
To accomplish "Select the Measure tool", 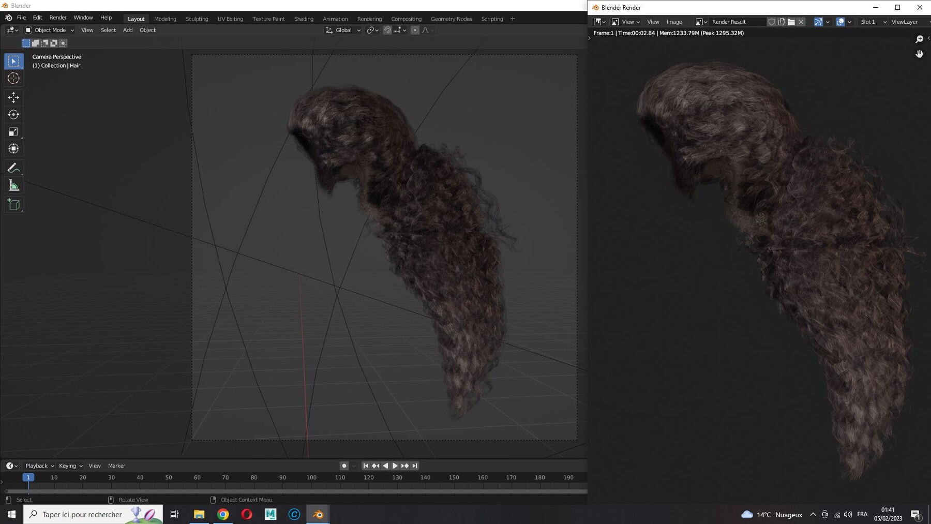I will pyautogui.click(x=13, y=186).
